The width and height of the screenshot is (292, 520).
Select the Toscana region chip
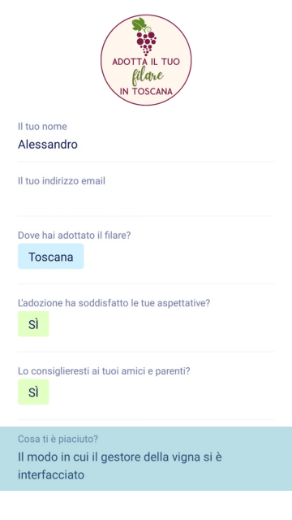(x=50, y=257)
